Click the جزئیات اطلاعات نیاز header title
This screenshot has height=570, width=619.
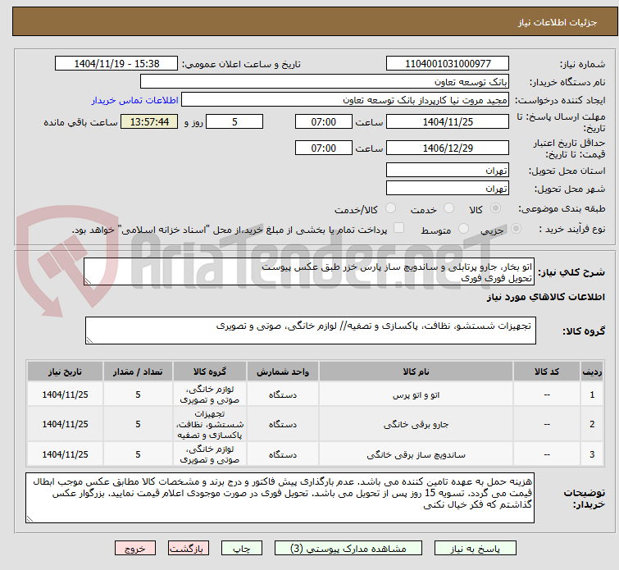(x=558, y=22)
